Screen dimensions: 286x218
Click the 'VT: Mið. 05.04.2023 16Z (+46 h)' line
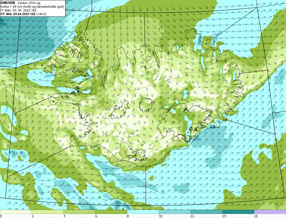[x=23, y=14]
